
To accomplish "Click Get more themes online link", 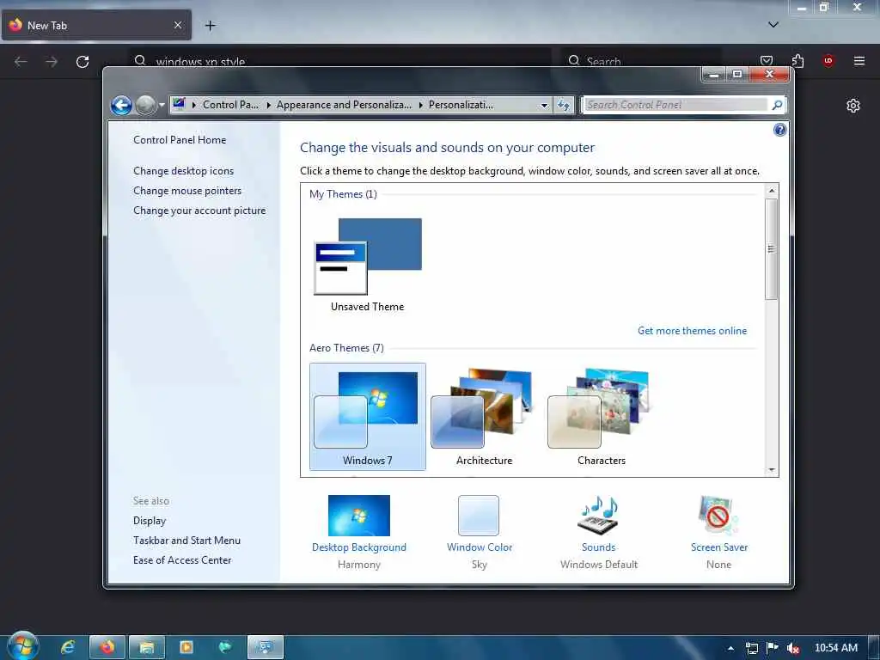I will (x=692, y=331).
